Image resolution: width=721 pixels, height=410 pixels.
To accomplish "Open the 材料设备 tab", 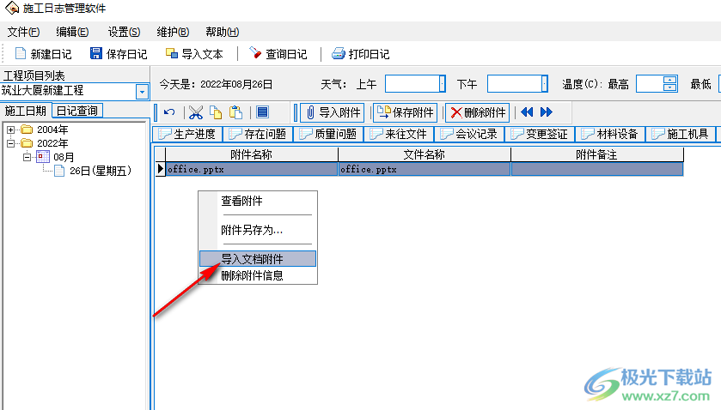I will [x=610, y=134].
